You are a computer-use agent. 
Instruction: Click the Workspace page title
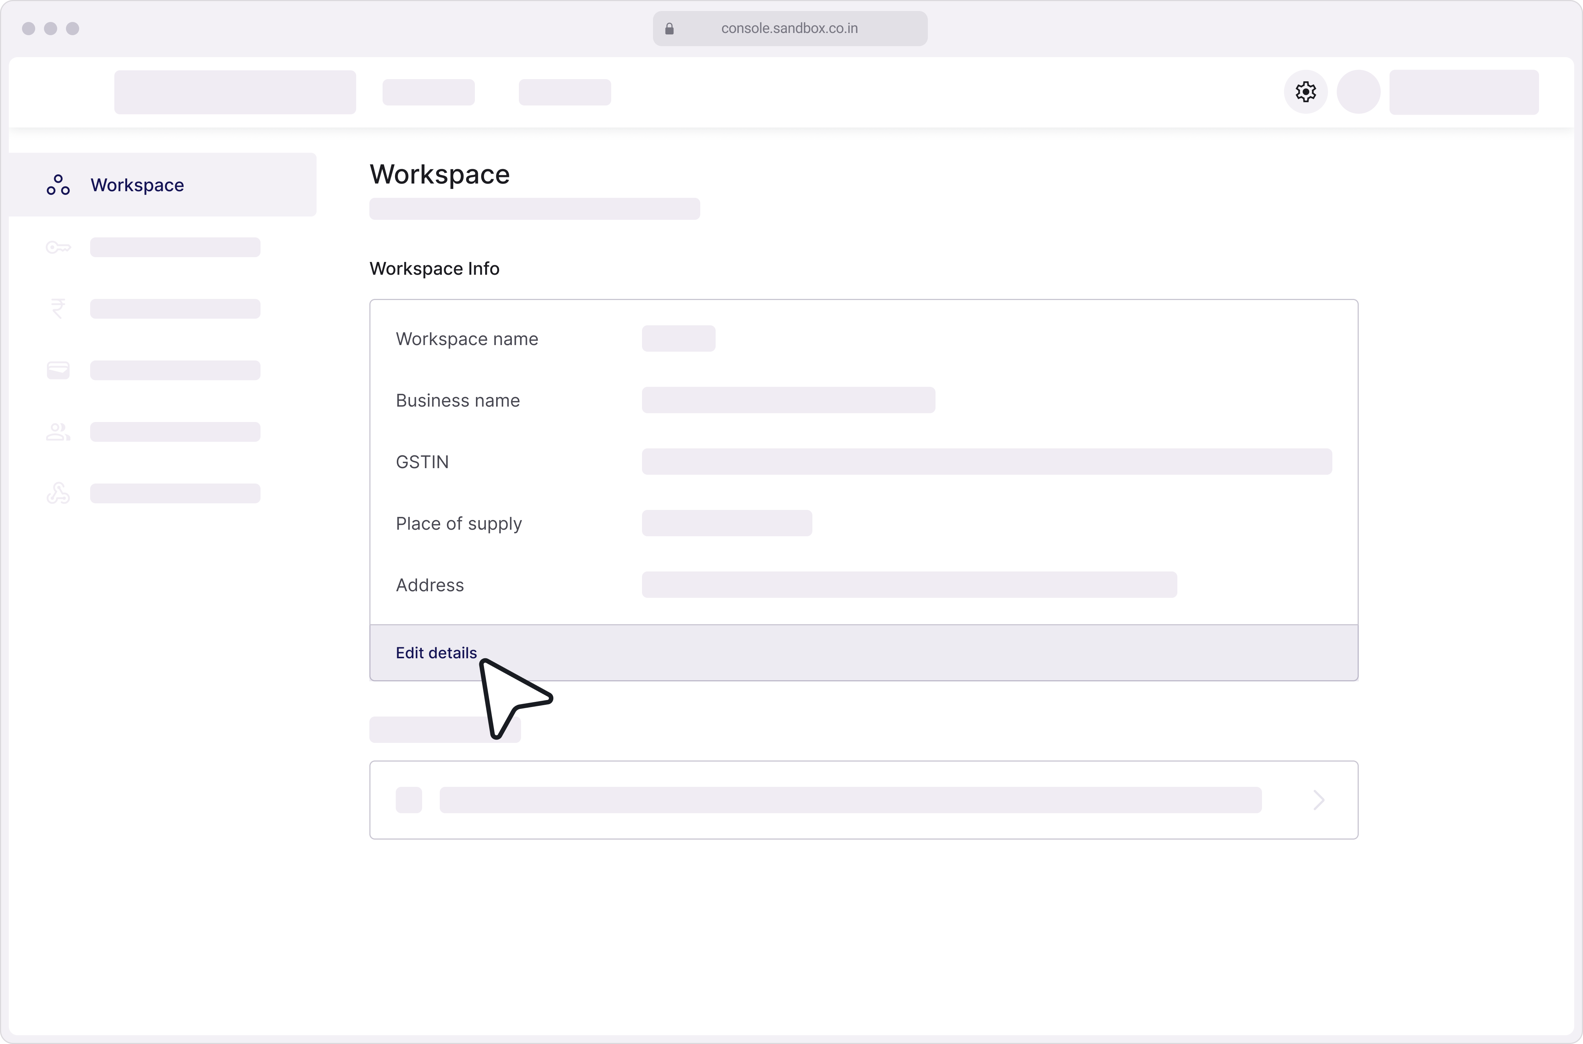439,174
